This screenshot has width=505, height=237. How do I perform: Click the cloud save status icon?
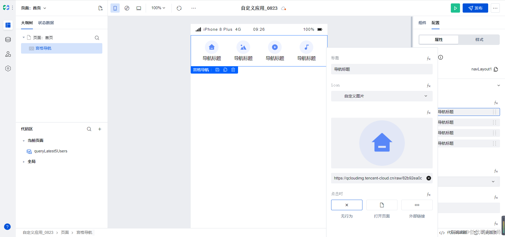(284, 8)
